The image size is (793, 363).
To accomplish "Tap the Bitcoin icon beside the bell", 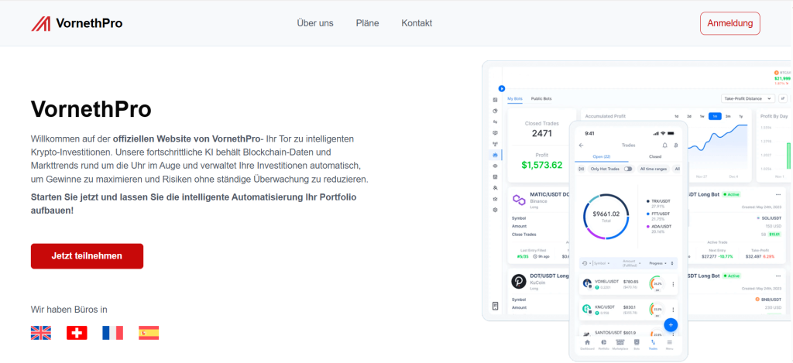I will (675, 145).
